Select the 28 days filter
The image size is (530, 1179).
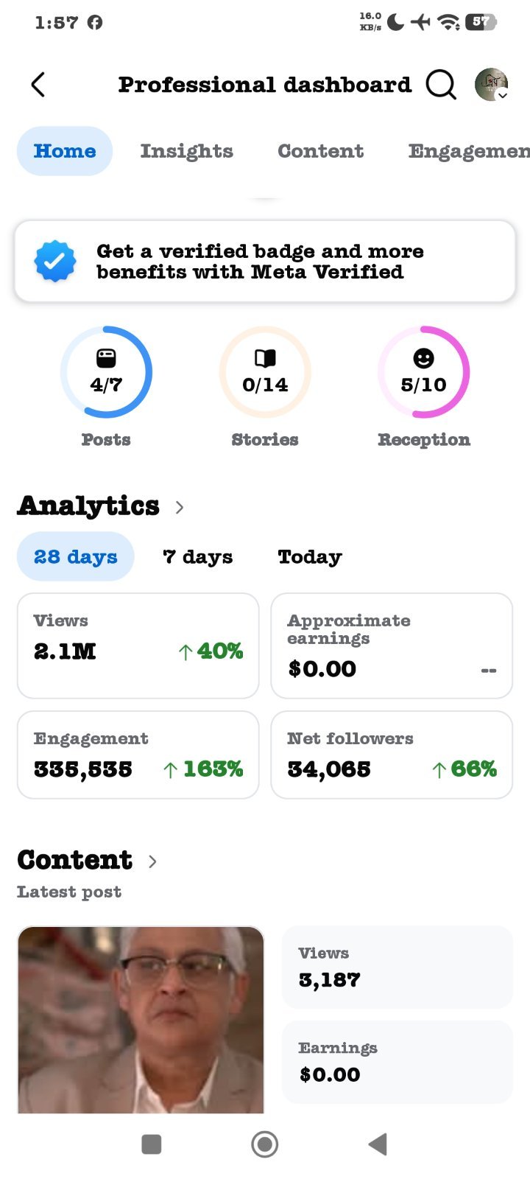(76, 557)
